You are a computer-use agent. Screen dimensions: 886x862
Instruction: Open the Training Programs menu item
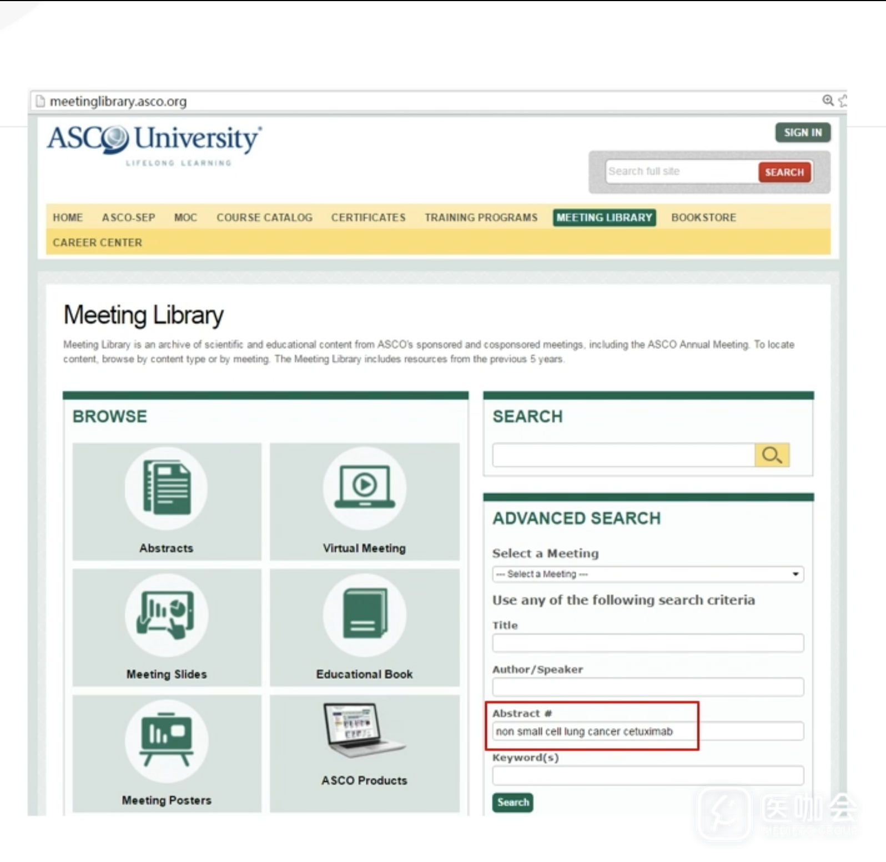coord(481,218)
